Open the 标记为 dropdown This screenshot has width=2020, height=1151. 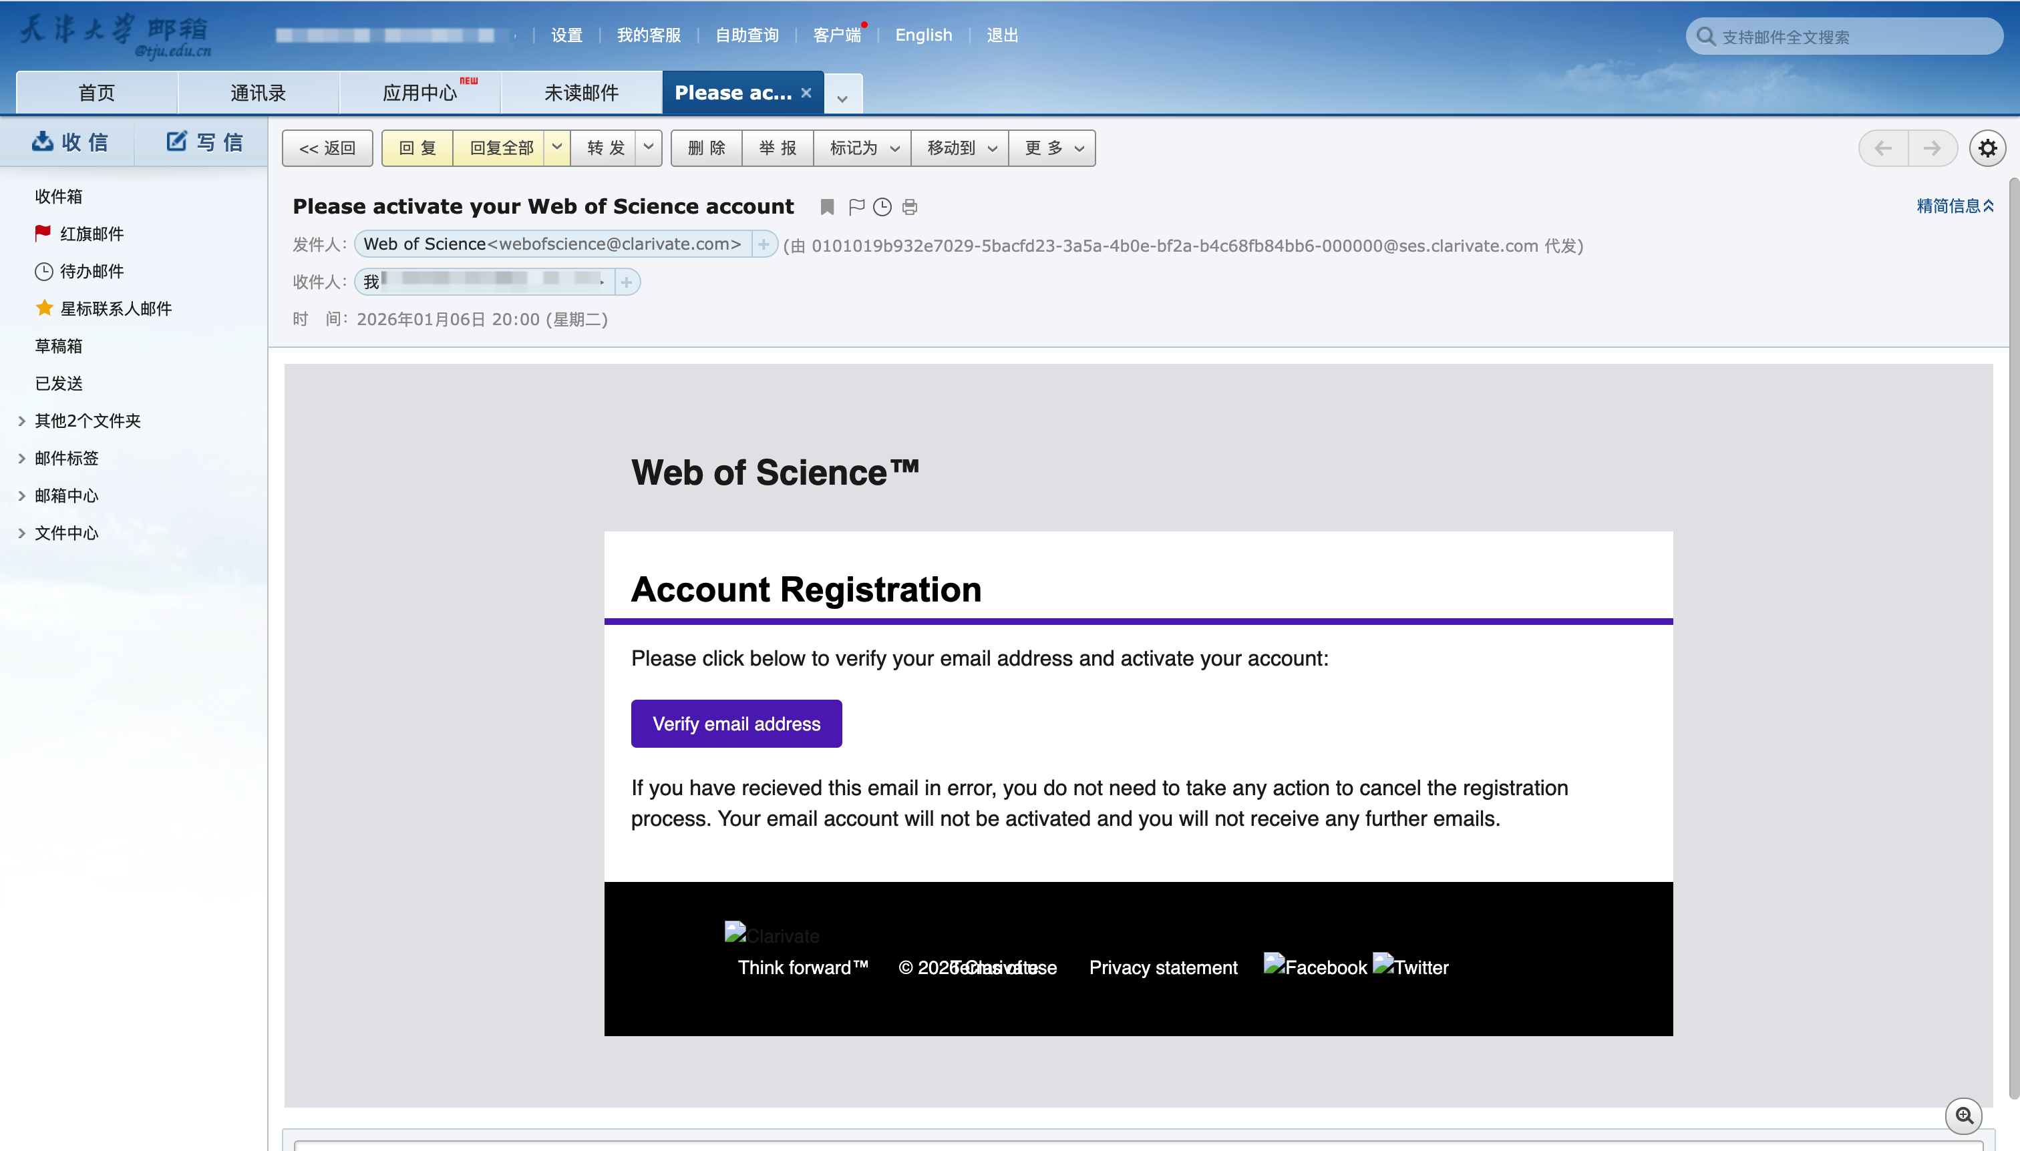click(864, 148)
